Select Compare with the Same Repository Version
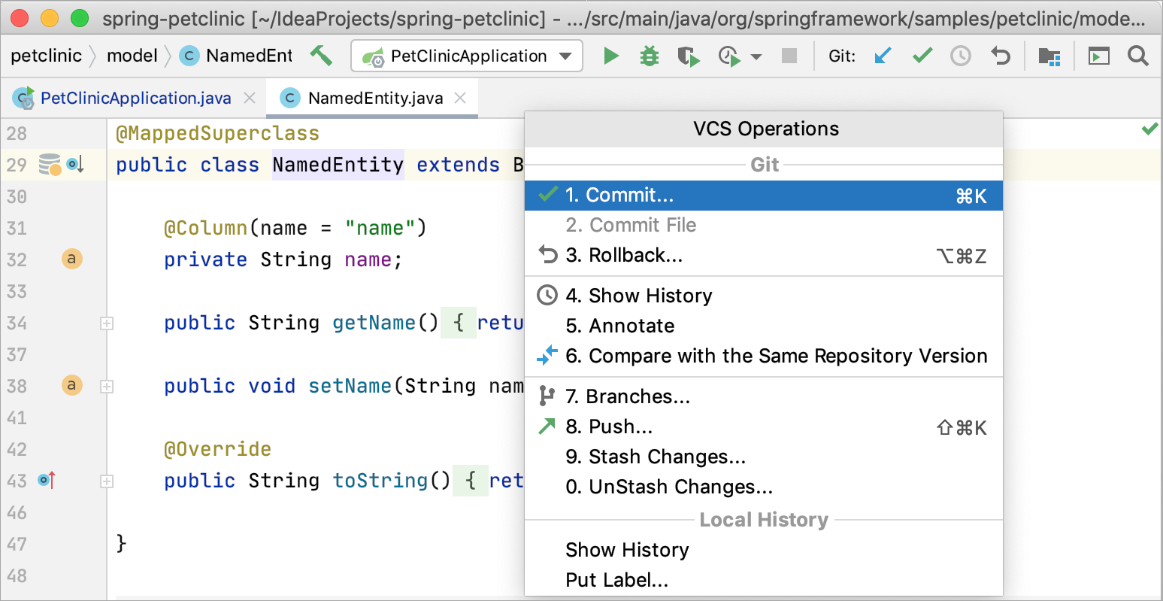The height and width of the screenshot is (601, 1163). pyautogui.click(x=764, y=356)
